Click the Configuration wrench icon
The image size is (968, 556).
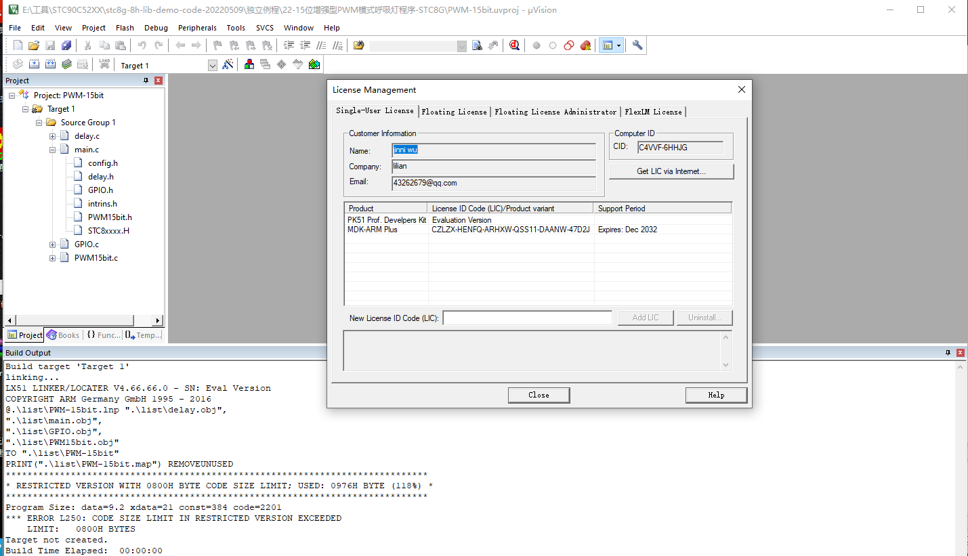[x=637, y=45]
